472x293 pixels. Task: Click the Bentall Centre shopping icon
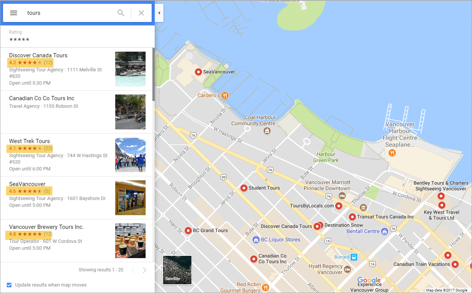384,231
